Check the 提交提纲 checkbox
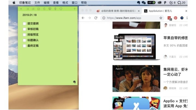 point(24,24)
